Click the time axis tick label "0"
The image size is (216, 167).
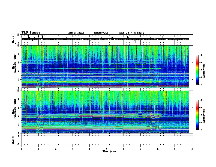[22, 149]
